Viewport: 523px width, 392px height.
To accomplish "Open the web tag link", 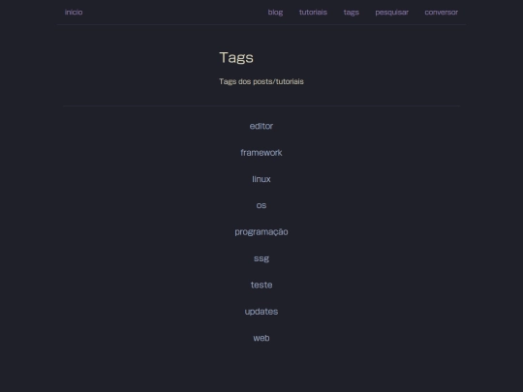I will tap(261, 338).
